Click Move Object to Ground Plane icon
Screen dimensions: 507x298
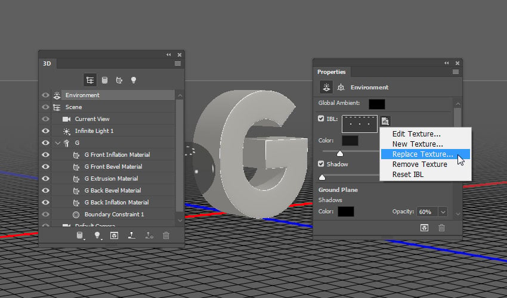(x=131, y=235)
